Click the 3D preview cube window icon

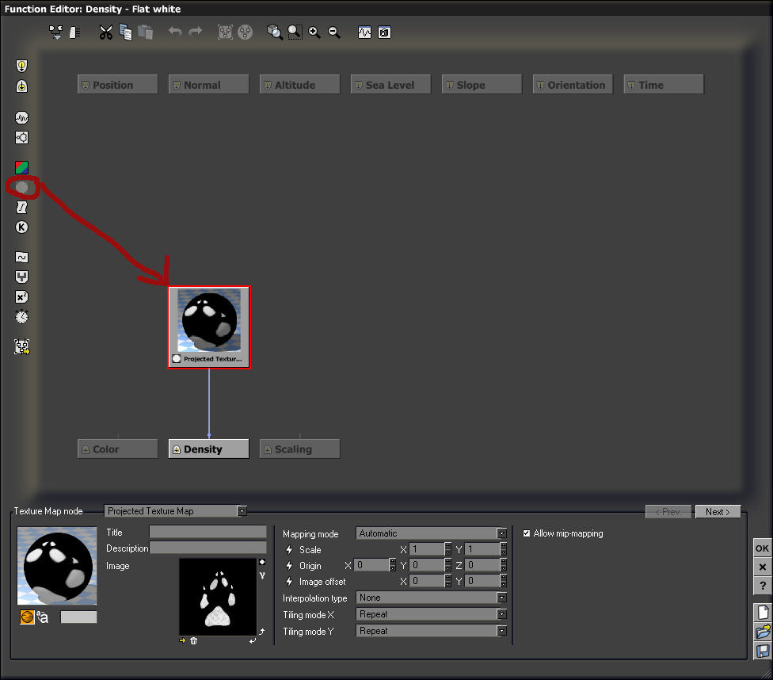click(x=385, y=32)
